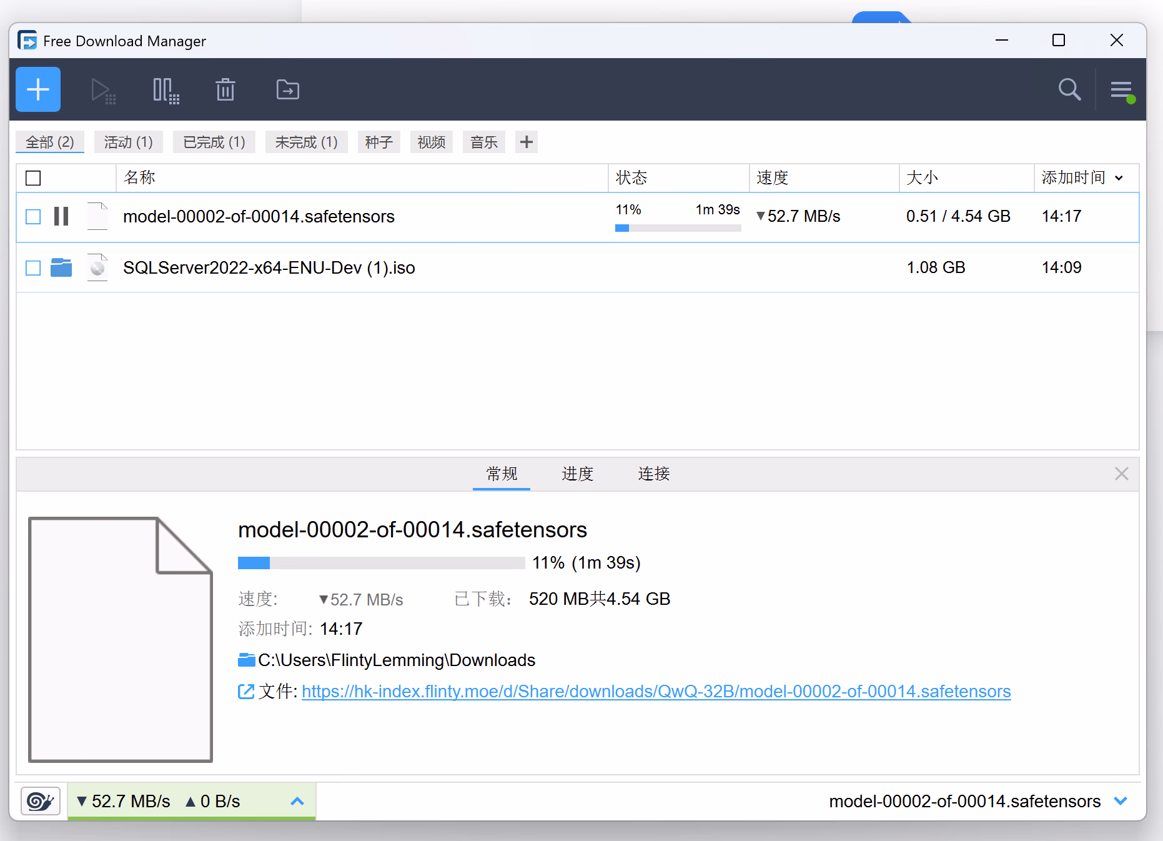The width and height of the screenshot is (1163, 841).
Task: Select checkbox for model-00002-of-00014.safetensors
Action: [33, 217]
